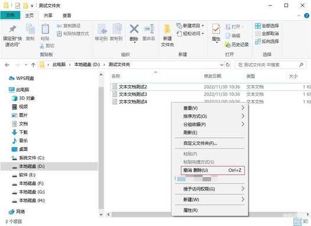Open New Item (新建项目) dropdown

pyautogui.click(x=190, y=26)
